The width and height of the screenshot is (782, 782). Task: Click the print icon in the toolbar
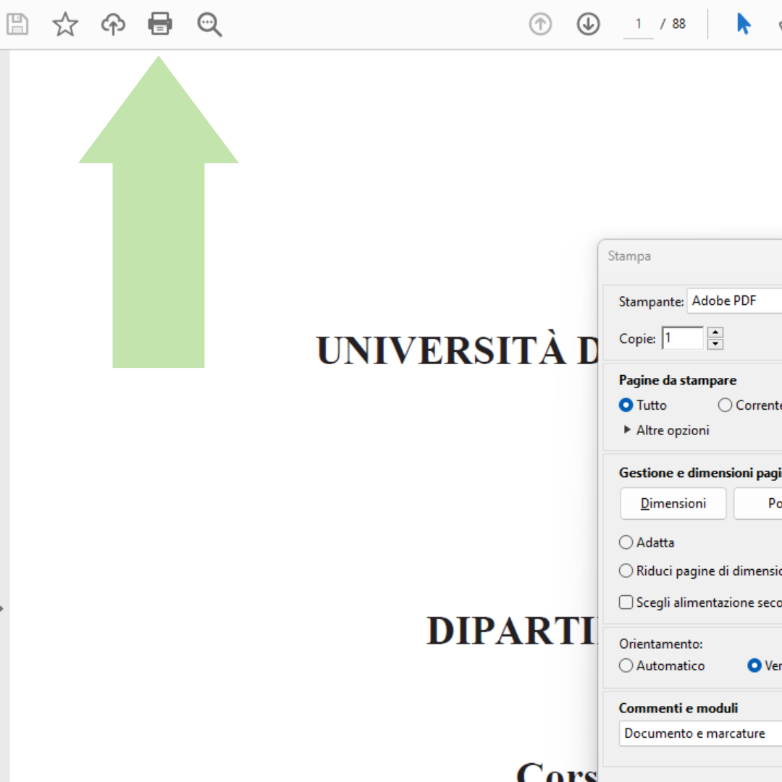(160, 24)
